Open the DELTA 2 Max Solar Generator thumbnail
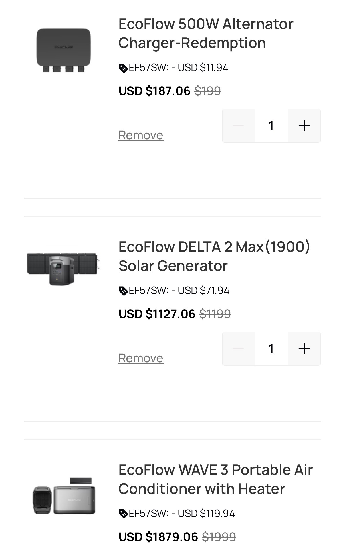 pyautogui.click(x=63, y=269)
